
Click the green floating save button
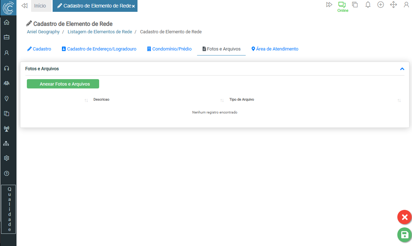click(404, 235)
